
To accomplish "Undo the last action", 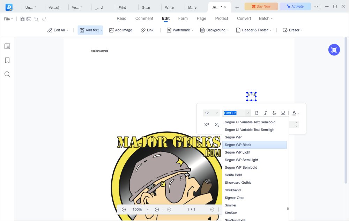I will tap(36, 19).
